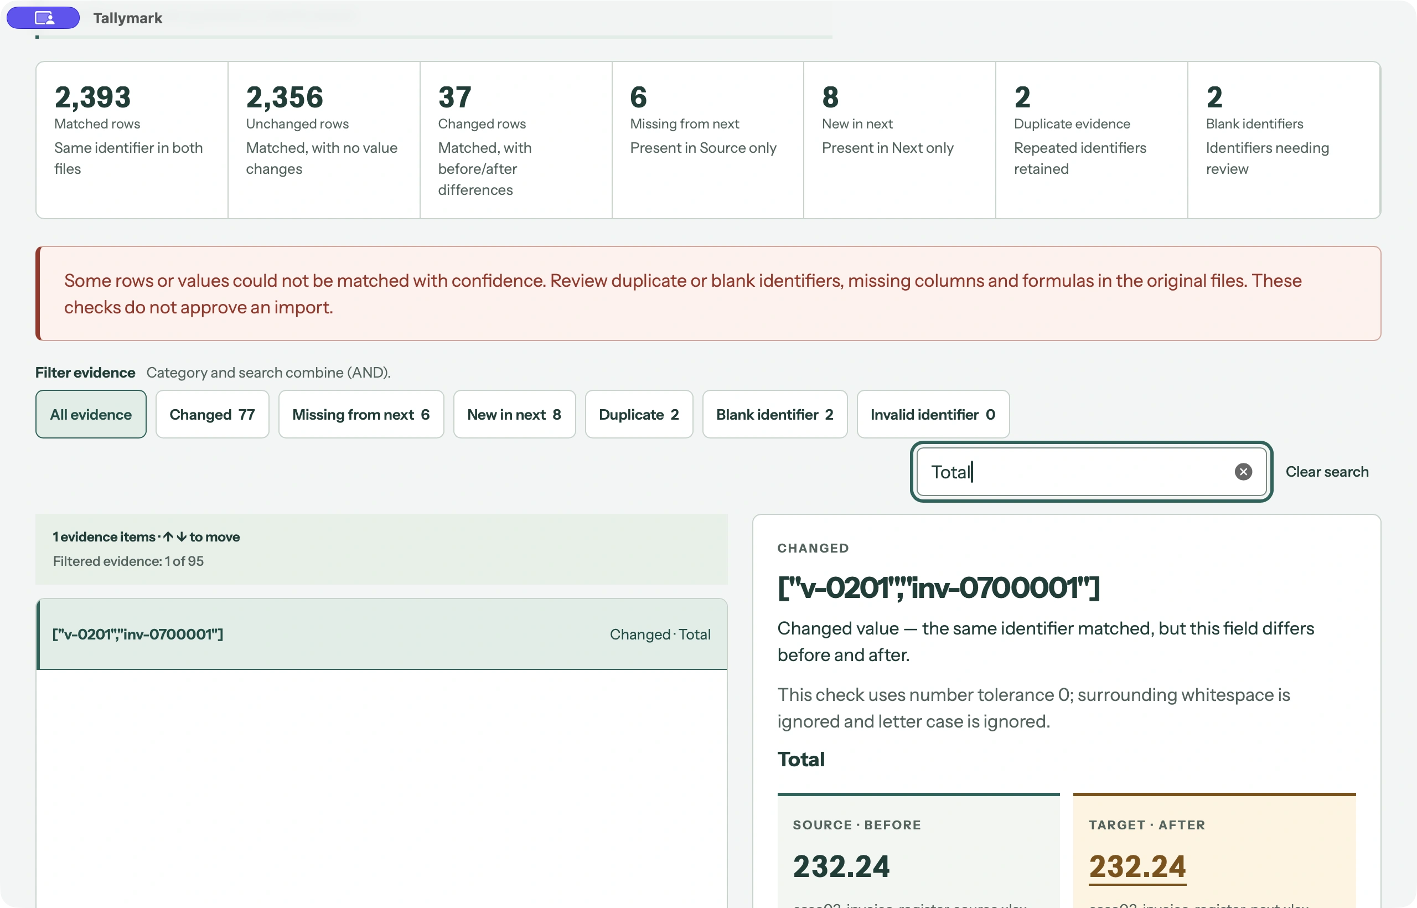Click the TARGET · AFTER label
Viewport: 1417px width, 908px height.
pyautogui.click(x=1146, y=826)
